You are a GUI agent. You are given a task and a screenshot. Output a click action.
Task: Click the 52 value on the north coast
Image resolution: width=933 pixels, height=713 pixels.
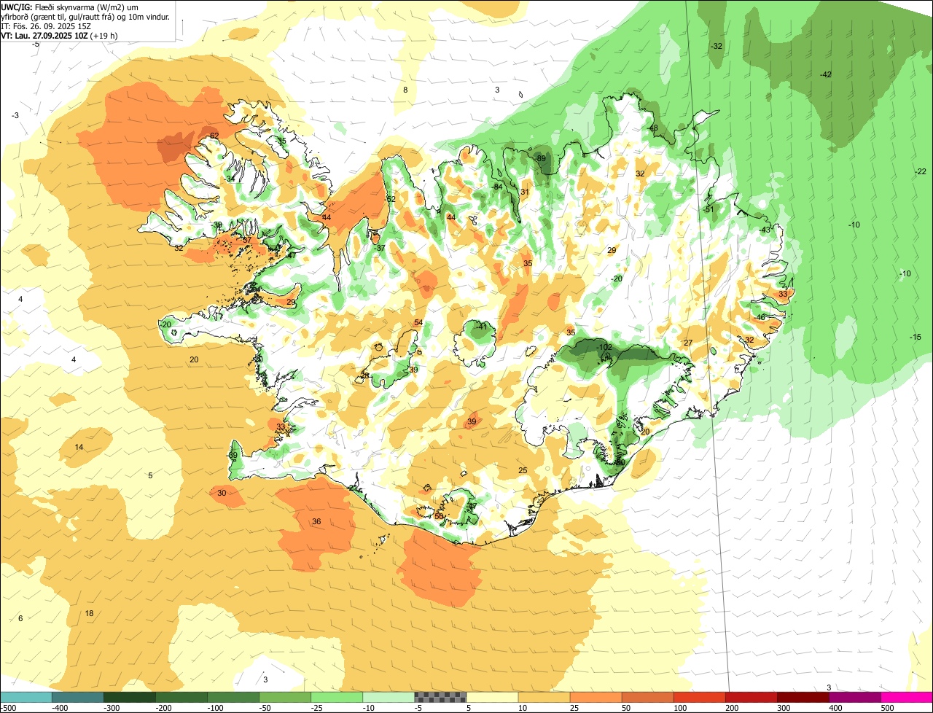[x=391, y=200]
